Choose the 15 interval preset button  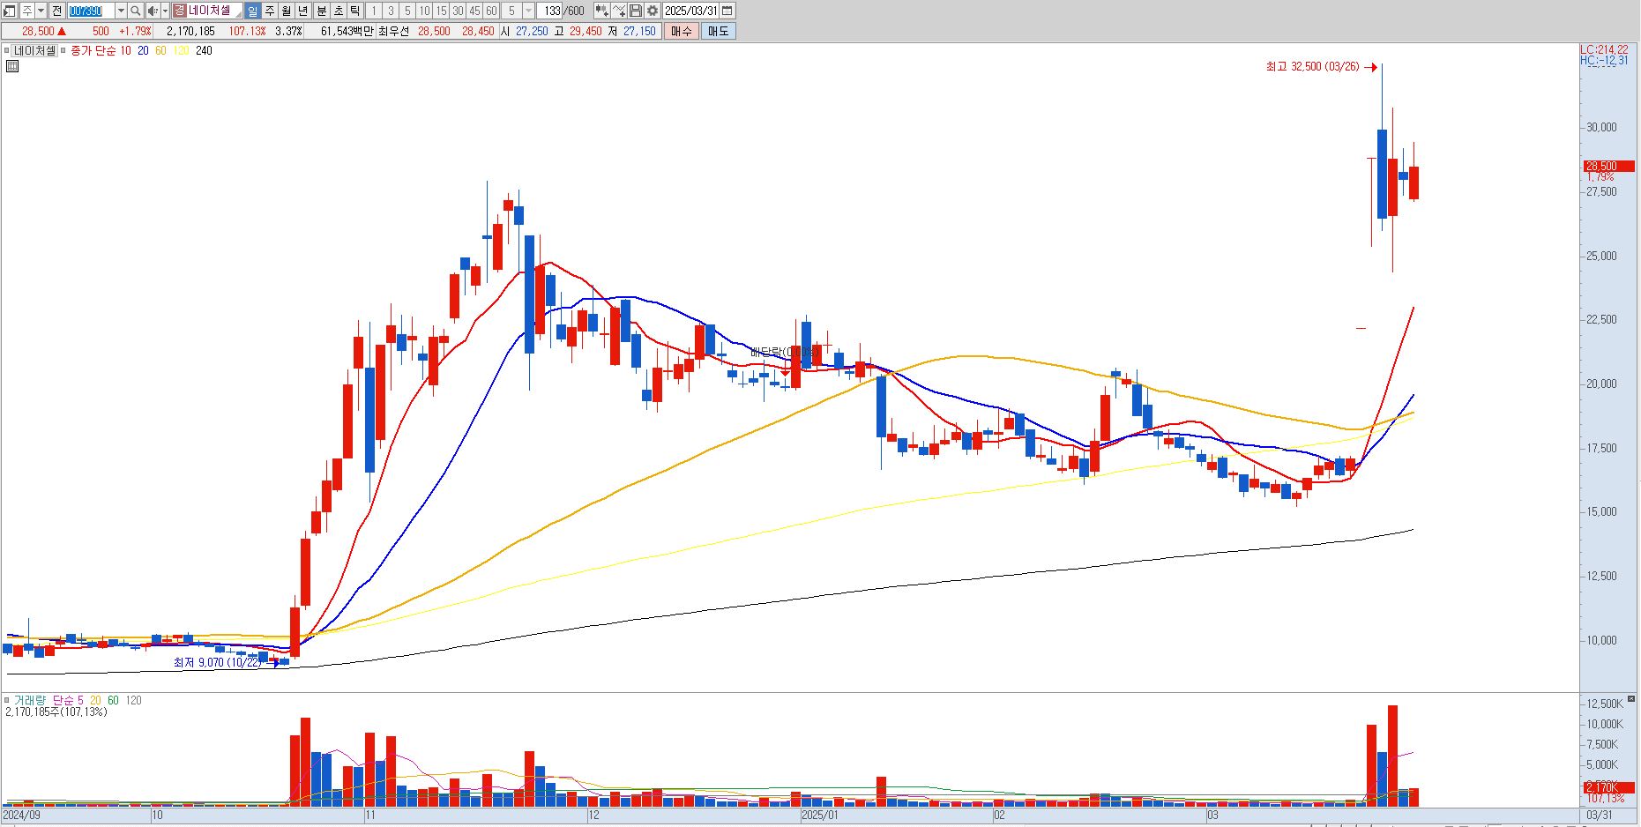[x=441, y=11]
